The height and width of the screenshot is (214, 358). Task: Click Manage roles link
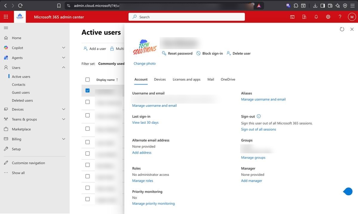tap(143, 181)
